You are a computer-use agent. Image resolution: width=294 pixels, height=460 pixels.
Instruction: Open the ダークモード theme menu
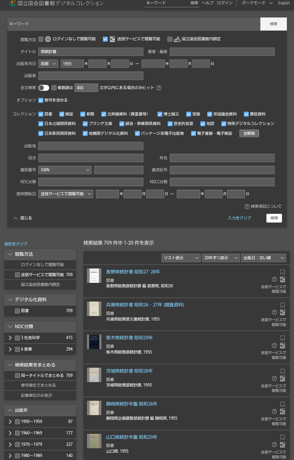tap(257, 3)
